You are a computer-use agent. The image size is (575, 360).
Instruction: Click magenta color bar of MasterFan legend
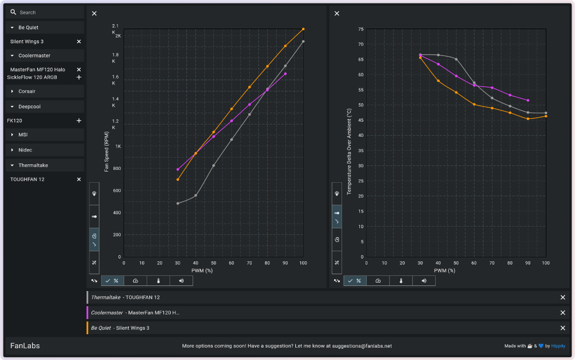tap(87, 313)
